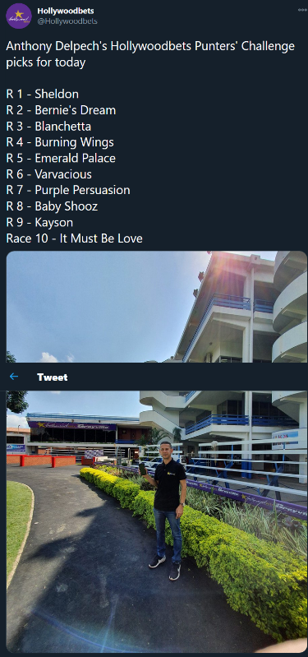Click the @Hollywoodbets handle
This screenshot has height=657, width=308.
click(67, 21)
